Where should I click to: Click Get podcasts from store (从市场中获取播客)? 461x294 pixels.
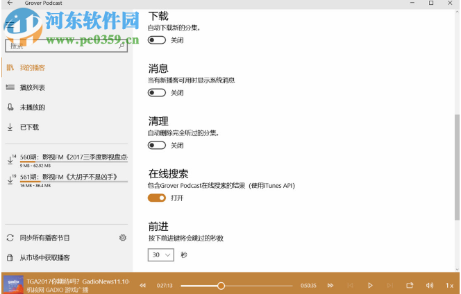point(44,258)
